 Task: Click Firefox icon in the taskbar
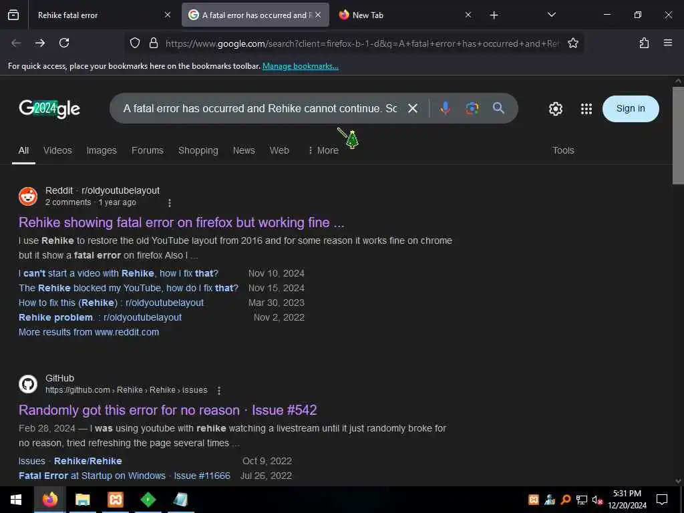point(49,500)
